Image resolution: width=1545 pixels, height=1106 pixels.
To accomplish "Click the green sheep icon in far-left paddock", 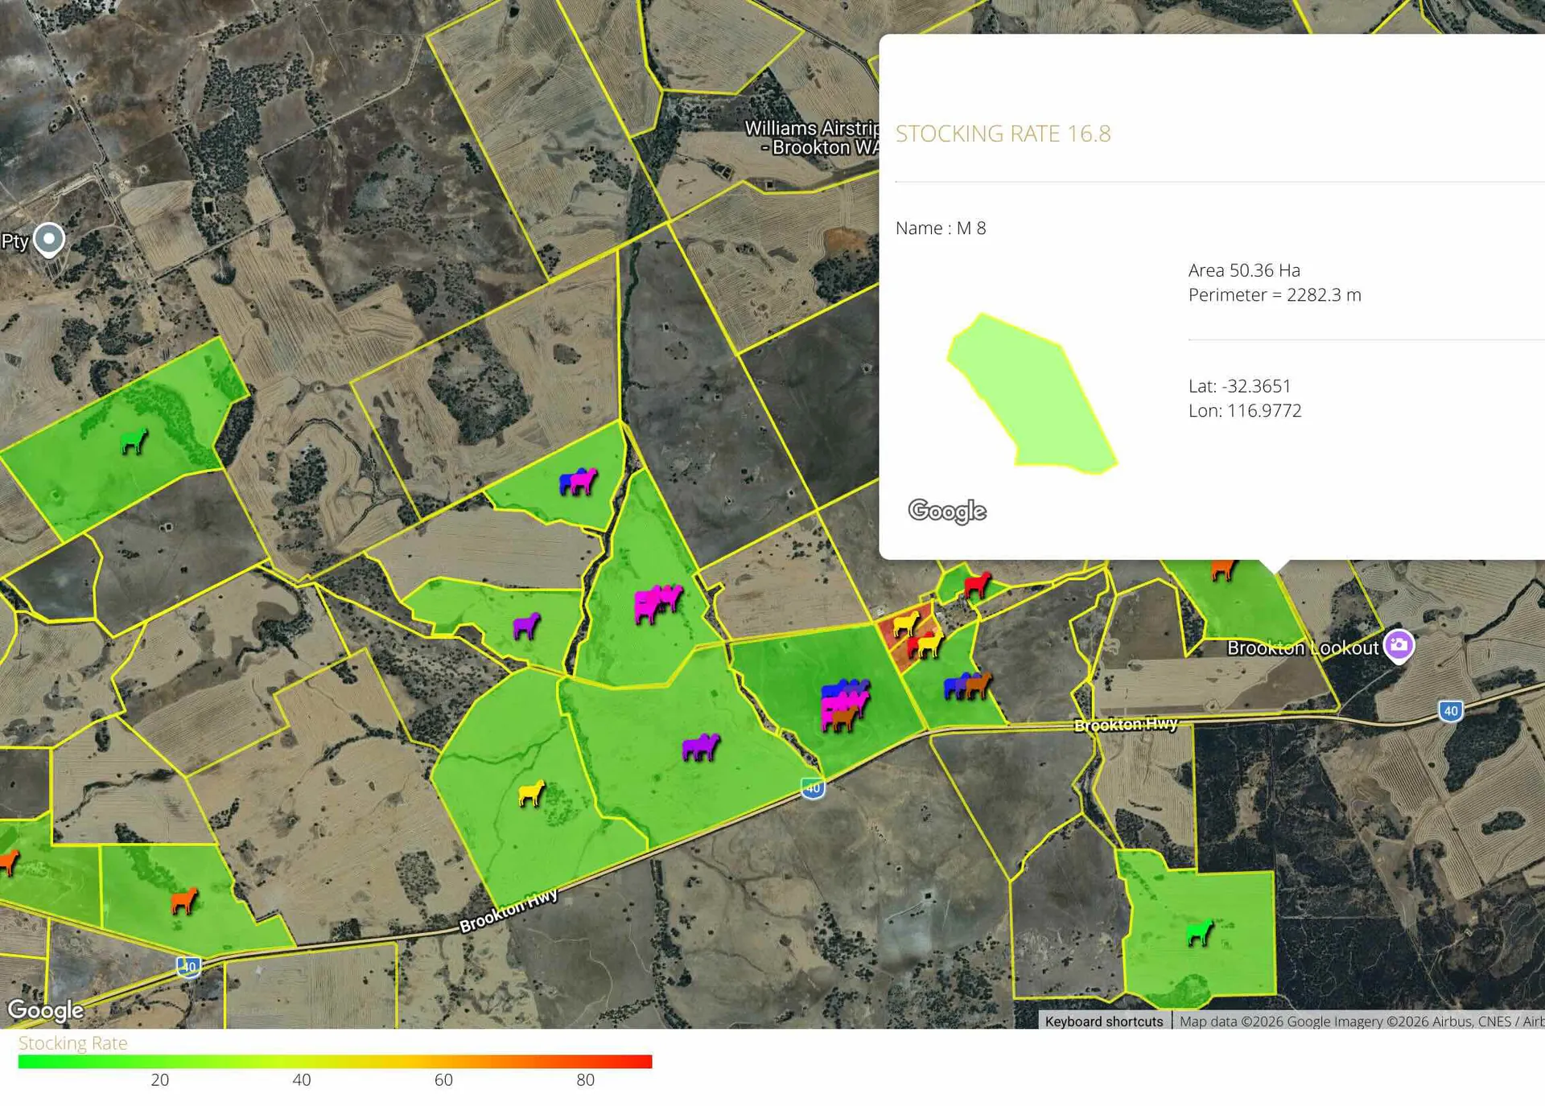I will (x=134, y=441).
